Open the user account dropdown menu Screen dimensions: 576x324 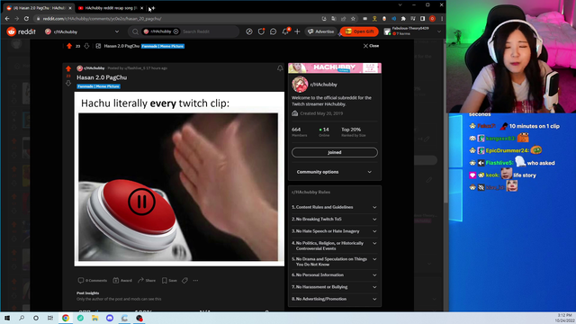(412, 31)
